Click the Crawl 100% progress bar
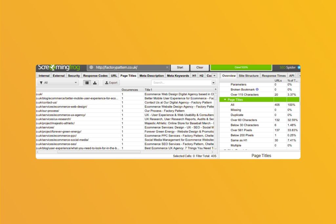This screenshot has height=224, width=336. tap(241, 67)
